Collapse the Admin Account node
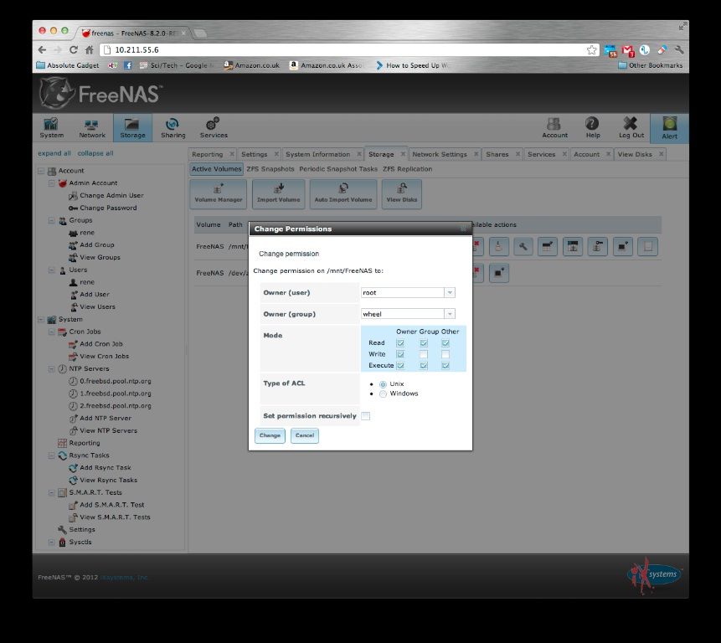The width and height of the screenshot is (721, 643). click(52, 183)
